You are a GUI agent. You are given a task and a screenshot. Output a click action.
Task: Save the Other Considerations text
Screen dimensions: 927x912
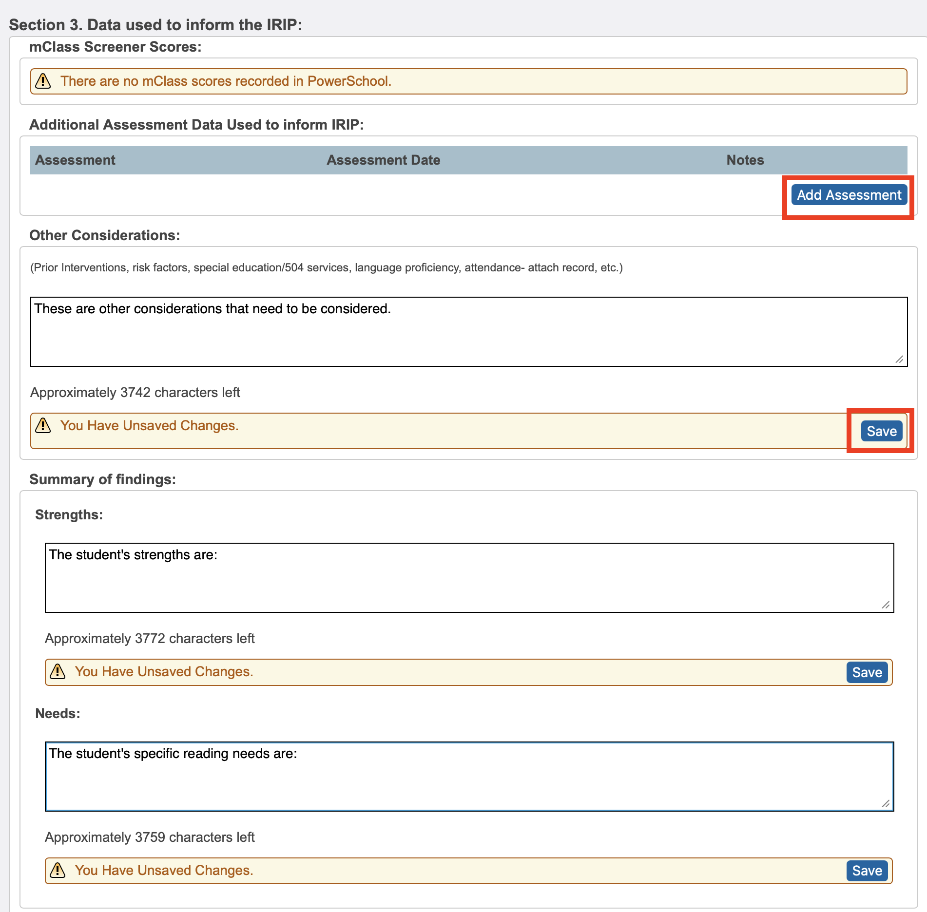(x=881, y=431)
